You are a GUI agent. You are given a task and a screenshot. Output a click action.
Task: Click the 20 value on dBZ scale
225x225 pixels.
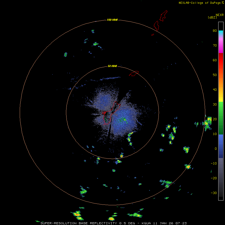click(215, 119)
